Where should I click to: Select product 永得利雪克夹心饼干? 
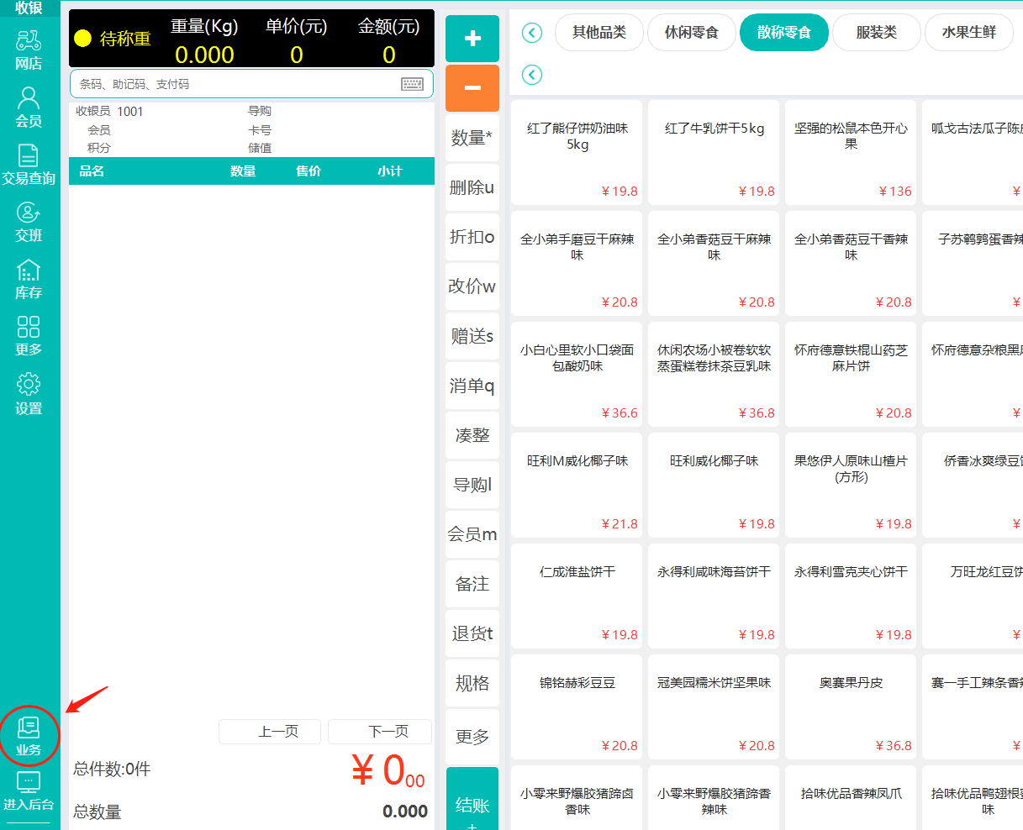coord(851,596)
